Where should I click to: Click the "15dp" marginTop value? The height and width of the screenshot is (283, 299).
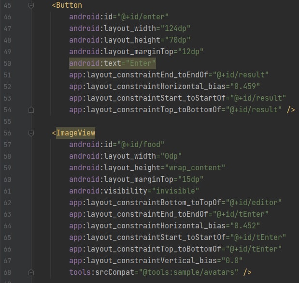click(x=191, y=179)
